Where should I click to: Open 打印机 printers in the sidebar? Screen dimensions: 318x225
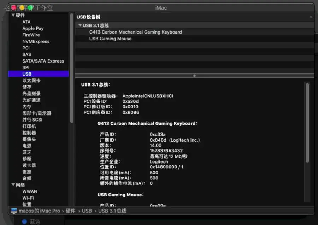click(29, 126)
